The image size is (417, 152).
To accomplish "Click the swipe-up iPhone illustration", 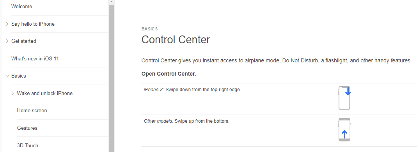I will pyautogui.click(x=344, y=129).
